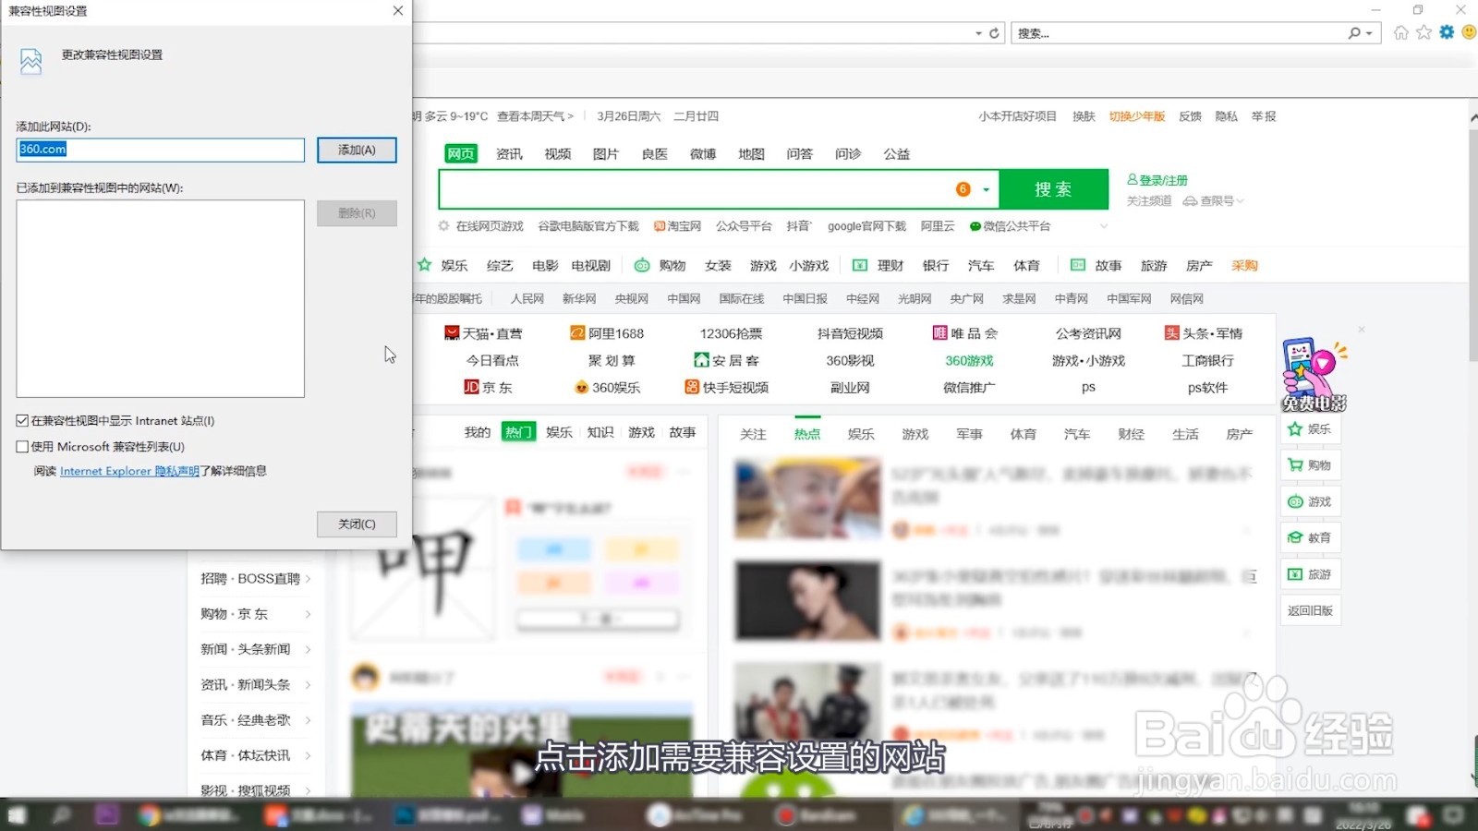Expand the 购物·京东 row arrow
This screenshot has height=831, width=1478.
click(308, 614)
